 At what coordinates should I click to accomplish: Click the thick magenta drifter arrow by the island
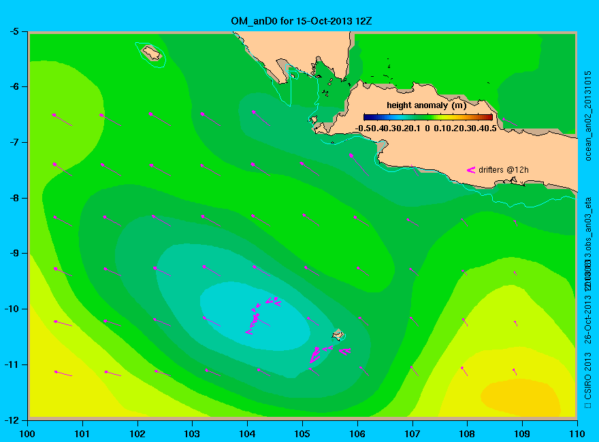point(314,356)
